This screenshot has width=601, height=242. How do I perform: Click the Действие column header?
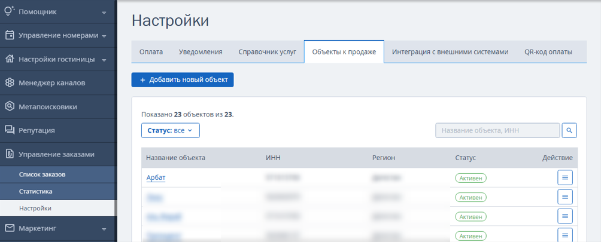[x=557, y=158]
